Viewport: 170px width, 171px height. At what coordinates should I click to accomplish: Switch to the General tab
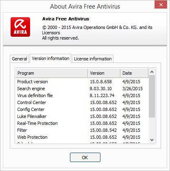[20, 59]
